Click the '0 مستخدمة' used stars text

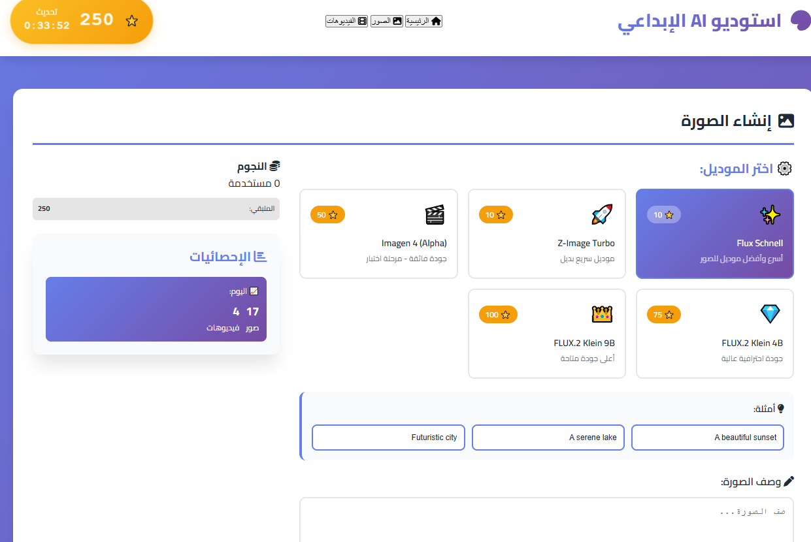point(254,183)
